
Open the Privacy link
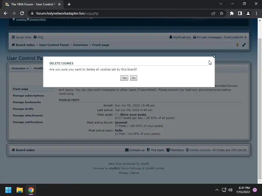tap(123, 173)
